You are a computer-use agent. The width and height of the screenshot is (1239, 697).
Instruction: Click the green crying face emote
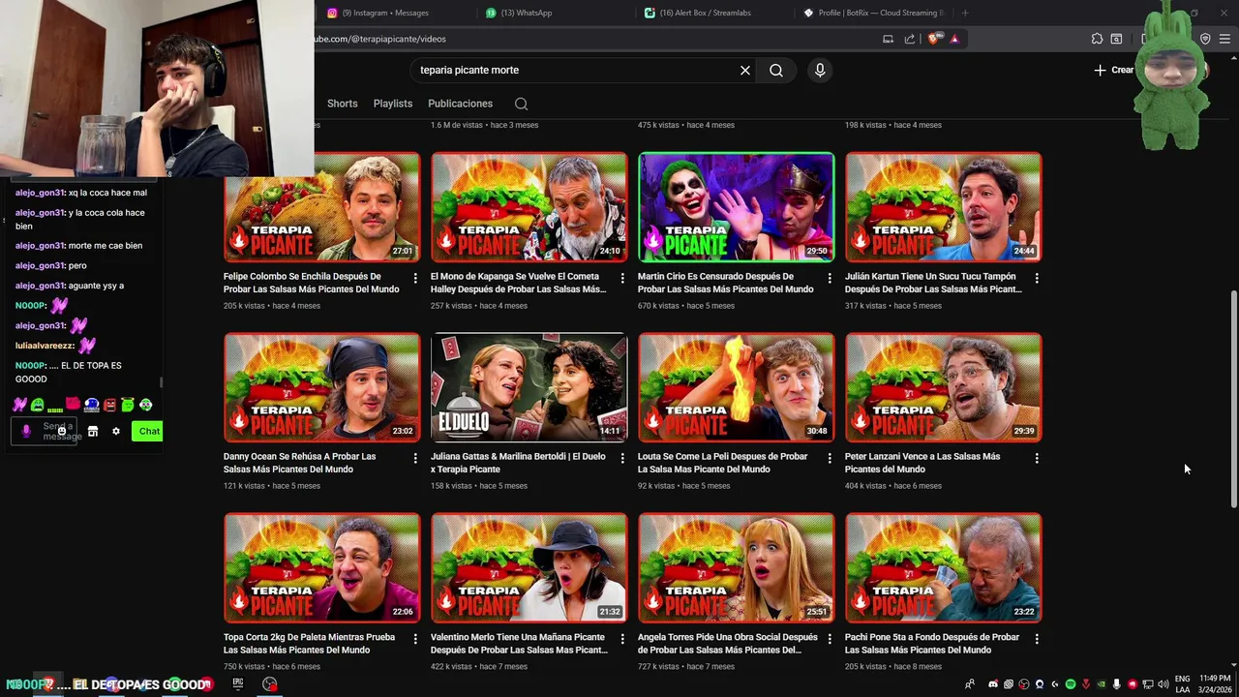37,405
